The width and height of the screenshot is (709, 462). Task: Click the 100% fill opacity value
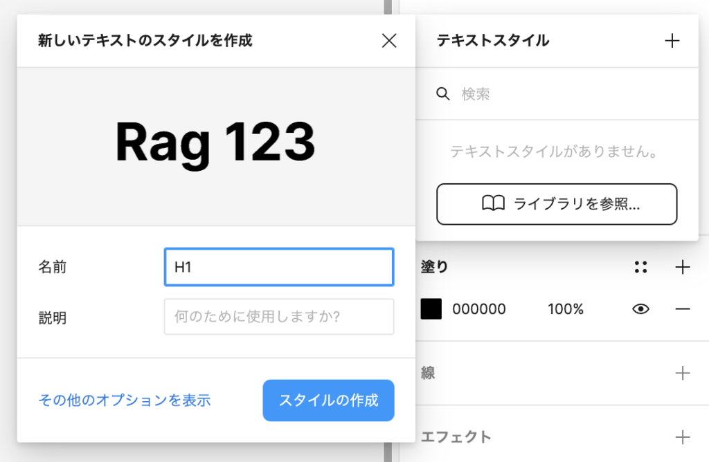point(566,309)
